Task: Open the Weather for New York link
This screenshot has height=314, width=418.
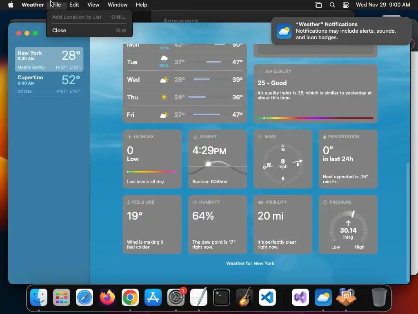Action: pyautogui.click(x=250, y=263)
